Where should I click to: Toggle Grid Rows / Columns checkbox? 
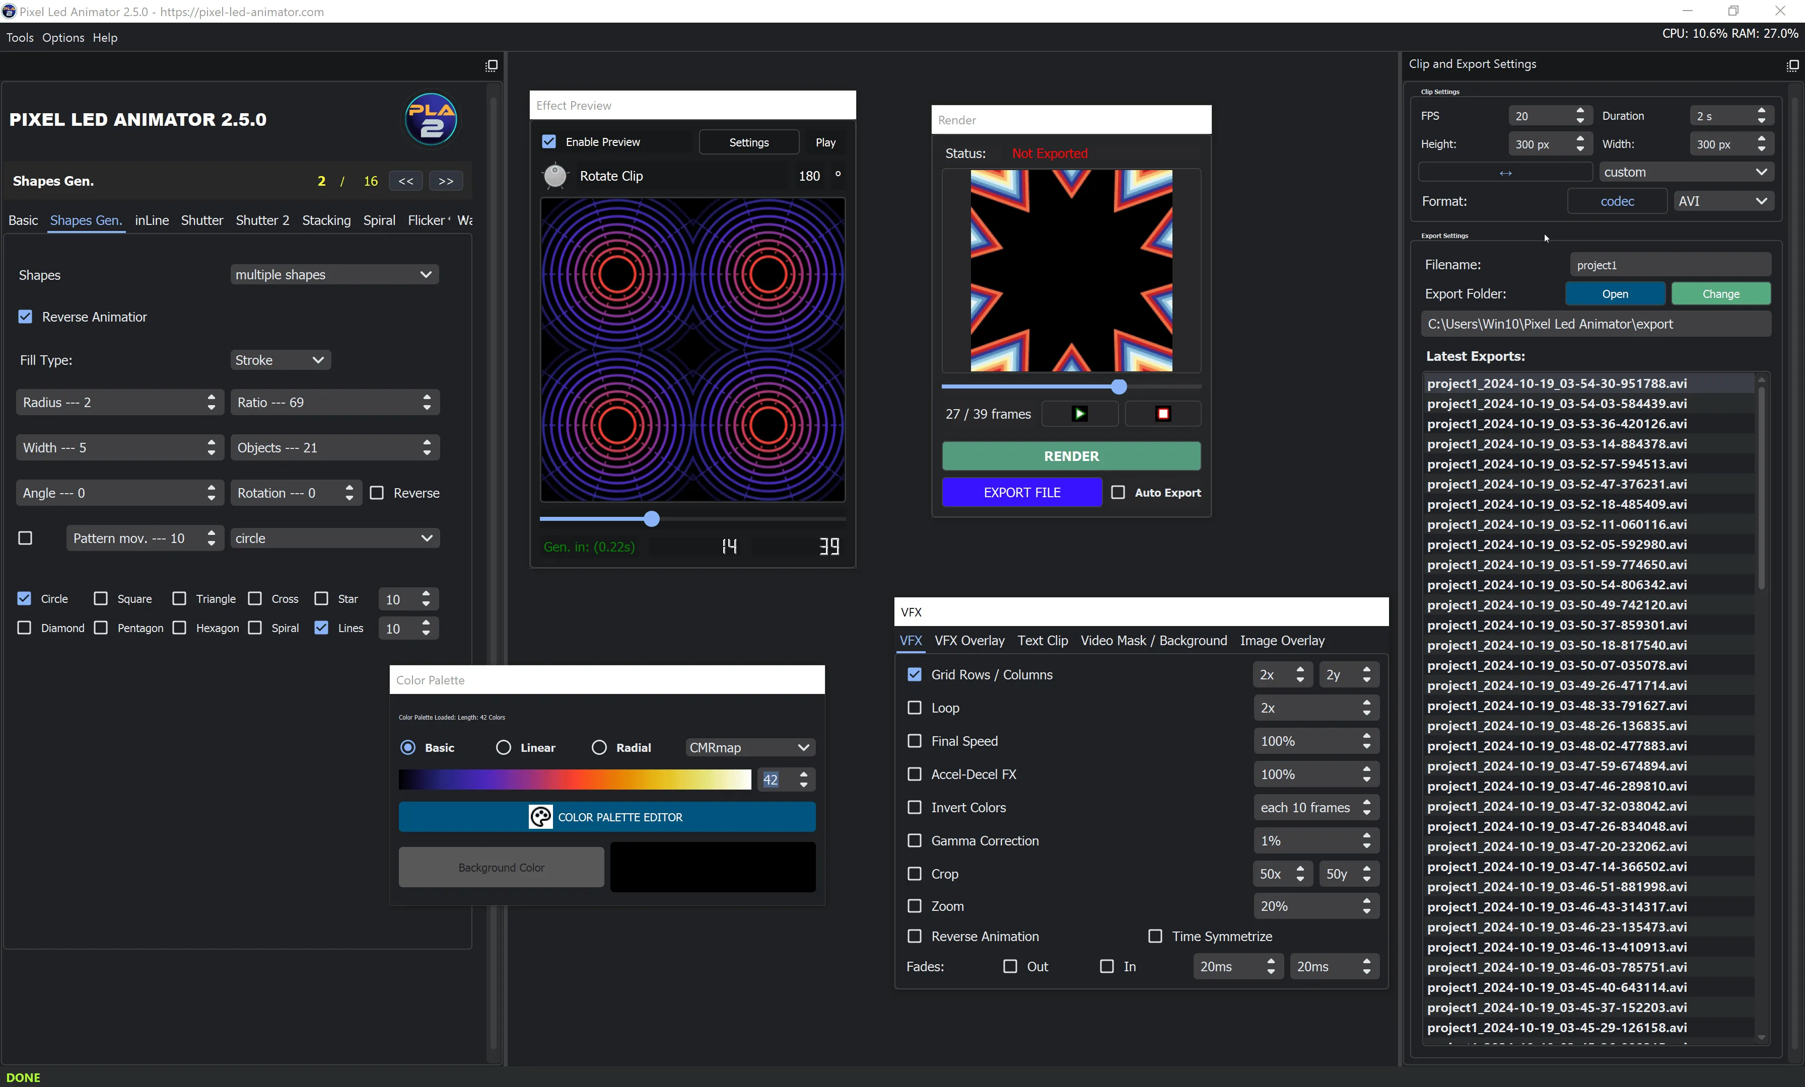pos(914,674)
